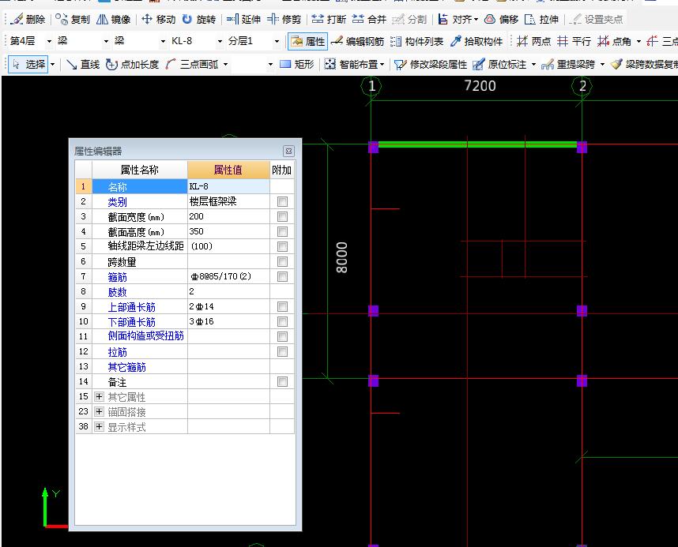Click the 选择 selection tool

[x=28, y=65]
